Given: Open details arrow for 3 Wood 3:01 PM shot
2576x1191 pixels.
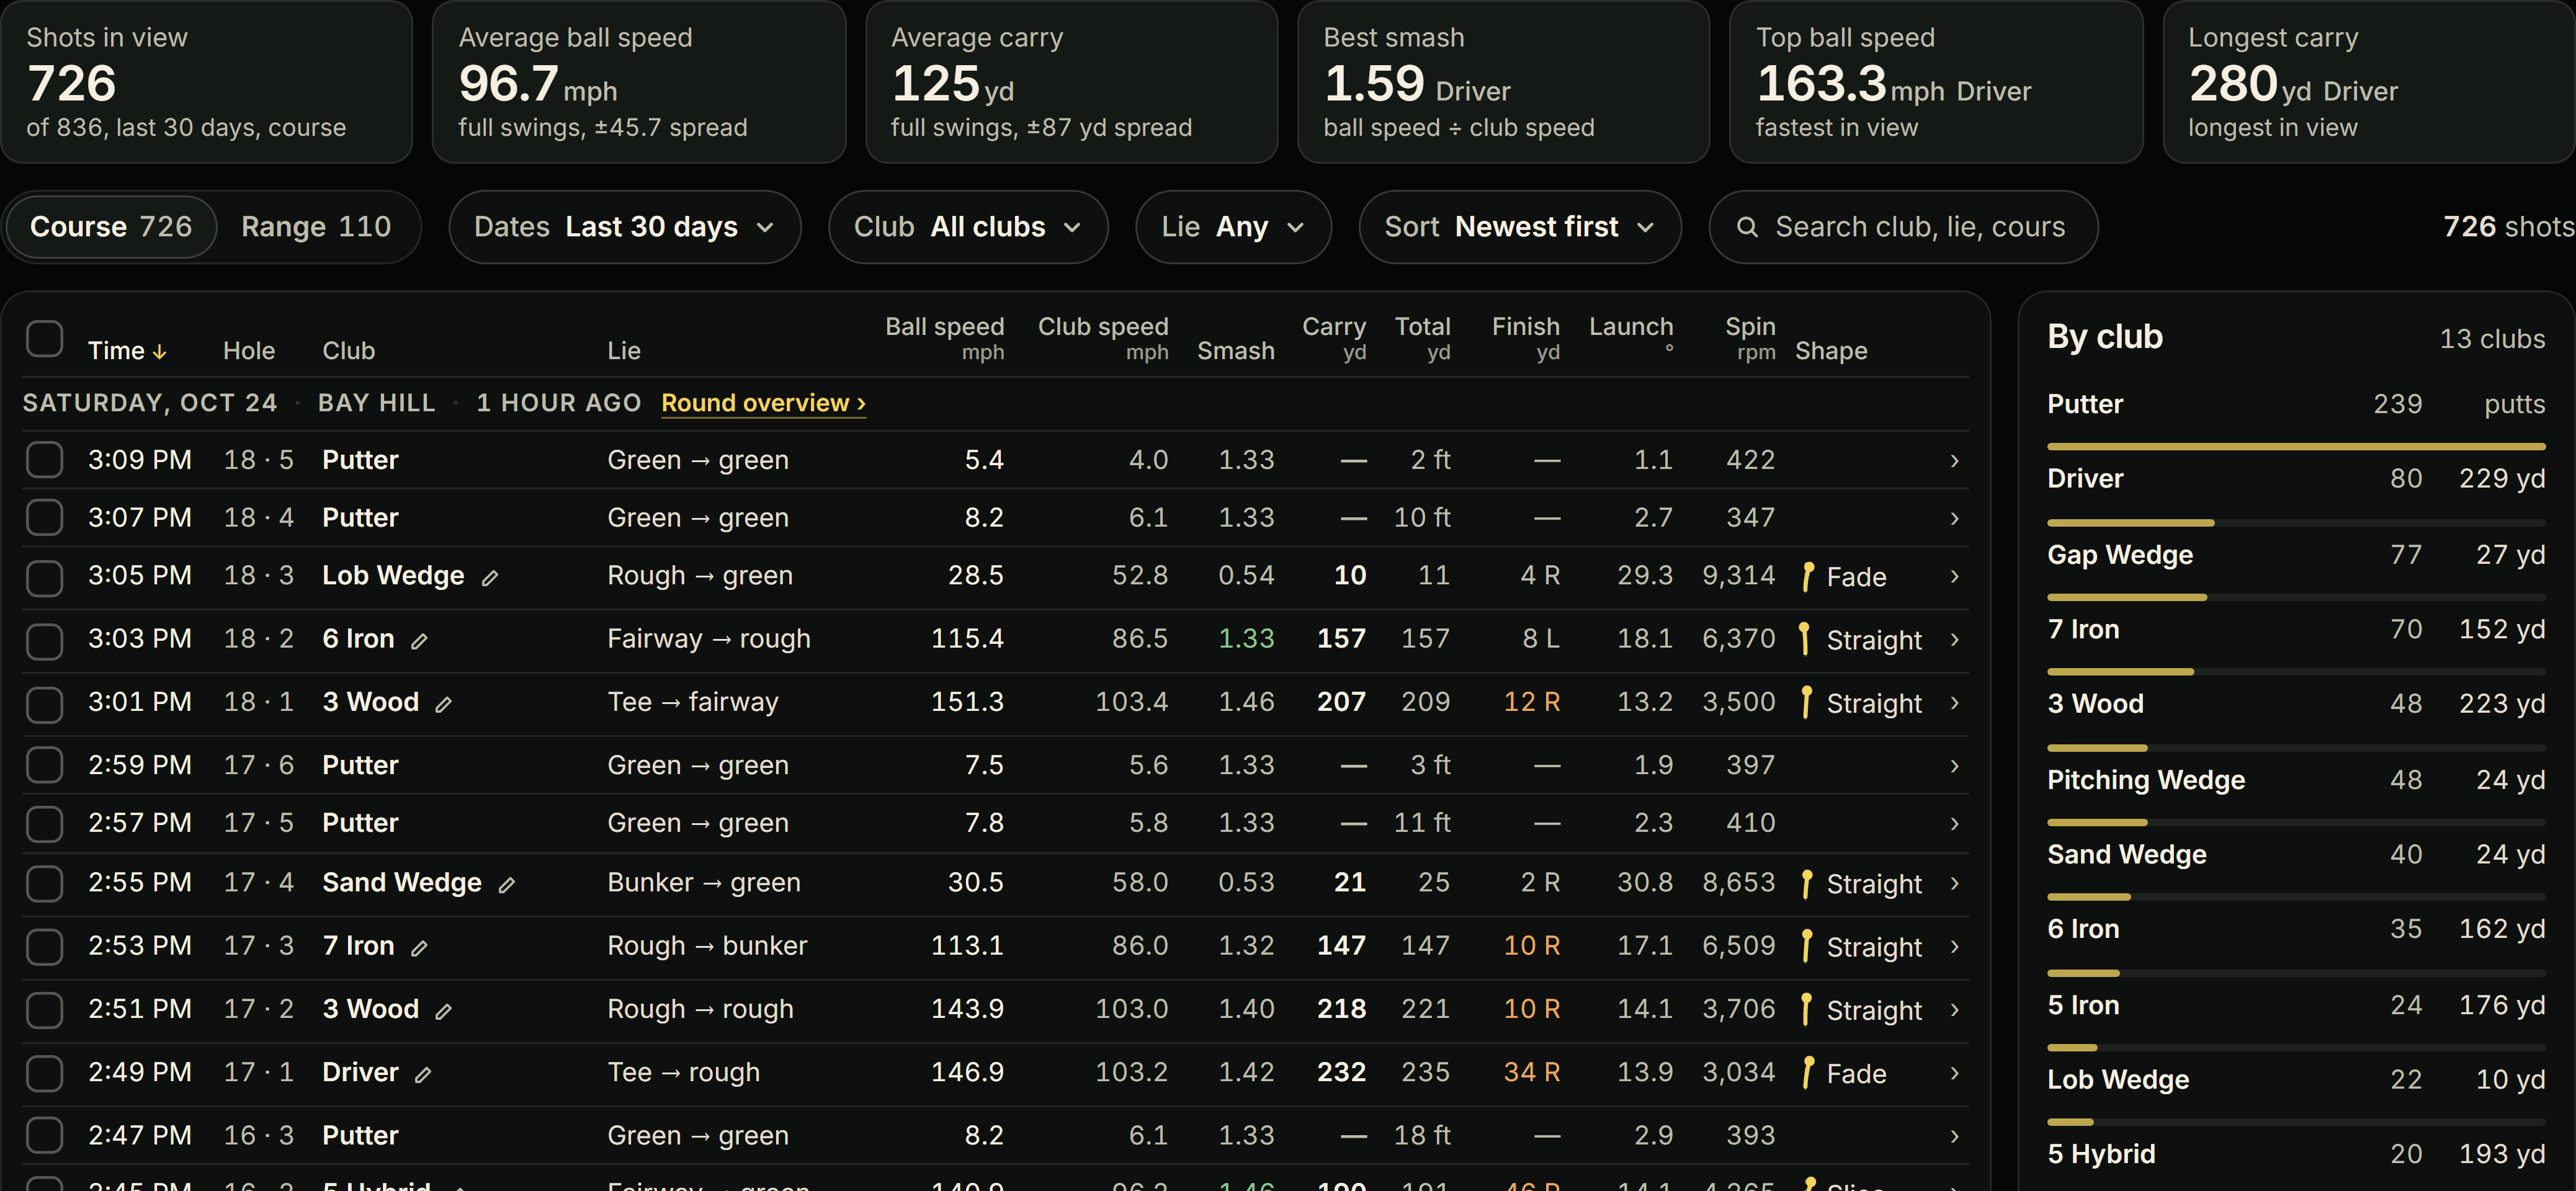Looking at the screenshot, I should click(1954, 703).
